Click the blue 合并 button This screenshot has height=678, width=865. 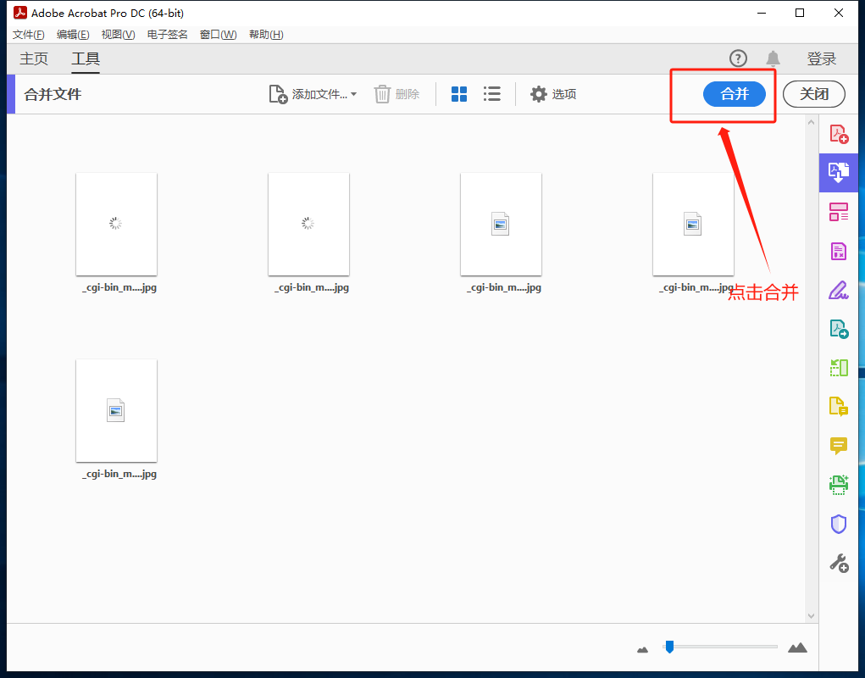tap(734, 94)
